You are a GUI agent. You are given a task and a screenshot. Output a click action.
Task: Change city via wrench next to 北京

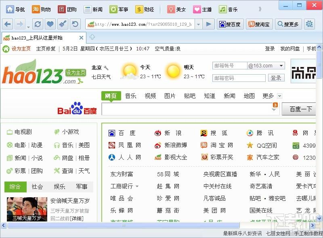[106, 68]
